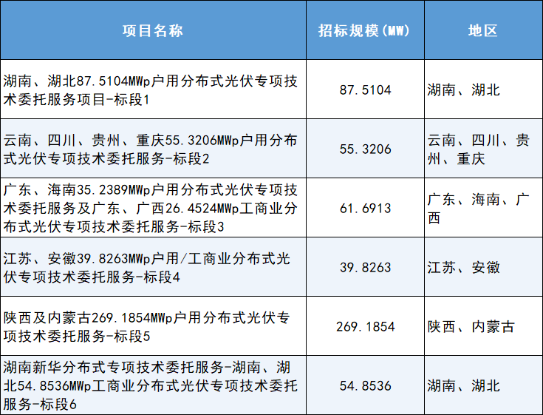Select the 标段3 project name cell
Image resolution: width=543 pixels, height=415 pixels.
coord(153,208)
